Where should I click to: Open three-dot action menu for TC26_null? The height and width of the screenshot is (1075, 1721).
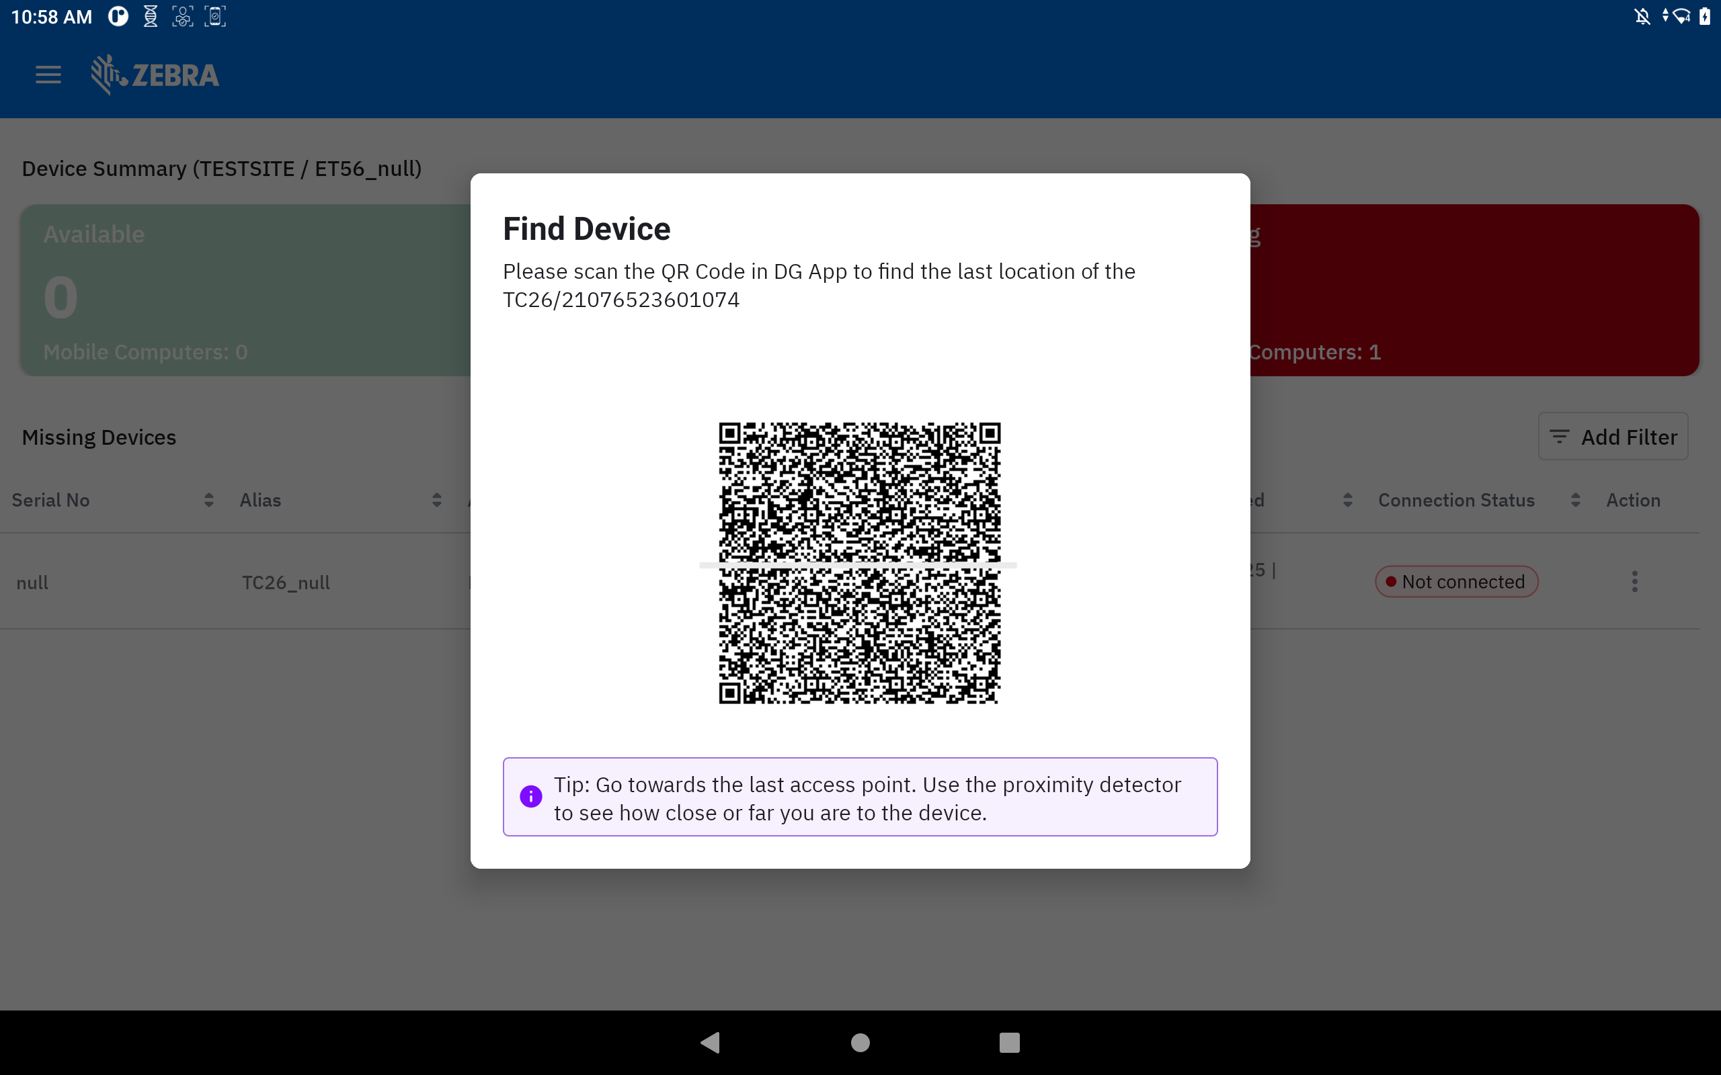tap(1634, 582)
